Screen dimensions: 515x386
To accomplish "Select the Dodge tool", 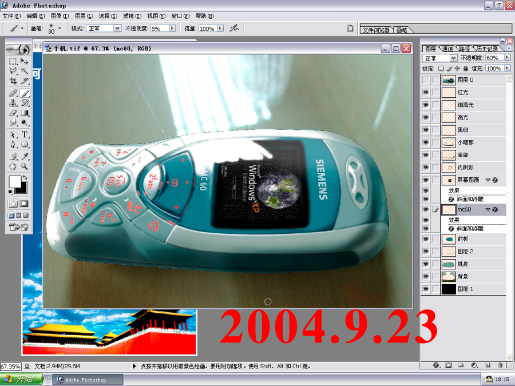I will [x=24, y=123].
